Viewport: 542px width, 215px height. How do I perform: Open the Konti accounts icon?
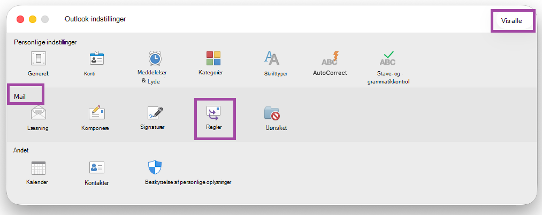click(x=97, y=58)
